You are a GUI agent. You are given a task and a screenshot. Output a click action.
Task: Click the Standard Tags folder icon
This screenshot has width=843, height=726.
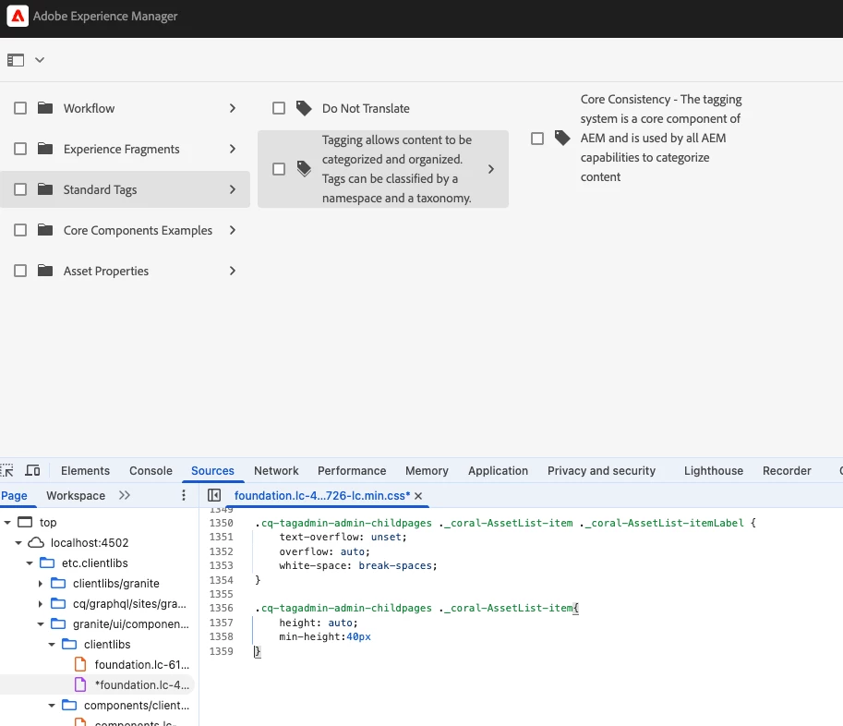[x=45, y=189]
